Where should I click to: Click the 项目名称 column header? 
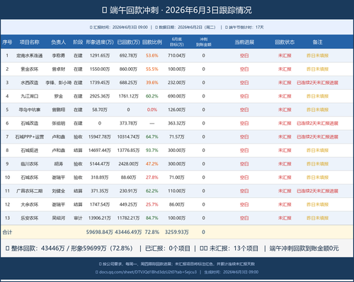tap(30, 42)
